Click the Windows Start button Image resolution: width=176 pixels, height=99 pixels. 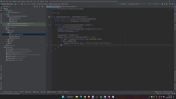click(x=63, y=97)
